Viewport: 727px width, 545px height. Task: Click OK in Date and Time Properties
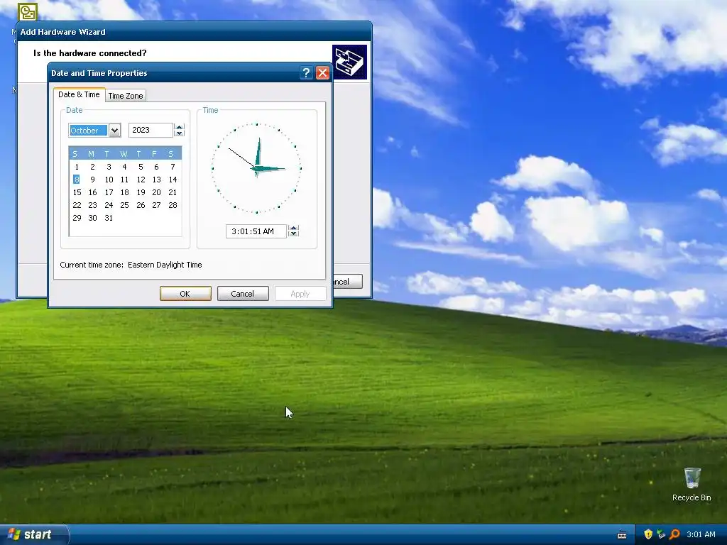click(185, 294)
